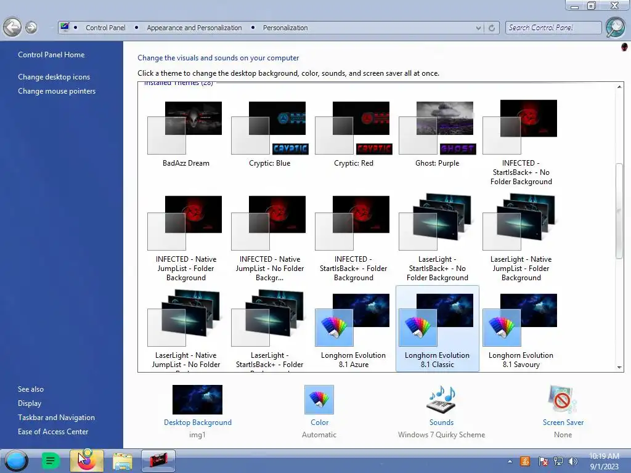Select INFECTED Native JumpList Folder Background theme
This screenshot has height=473, width=631.
[186, 238]
